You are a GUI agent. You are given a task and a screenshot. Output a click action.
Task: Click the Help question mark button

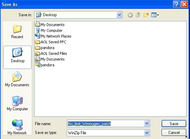point(176,4)
